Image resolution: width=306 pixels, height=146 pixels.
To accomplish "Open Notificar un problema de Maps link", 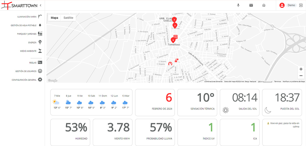I will tap(294, 81).
